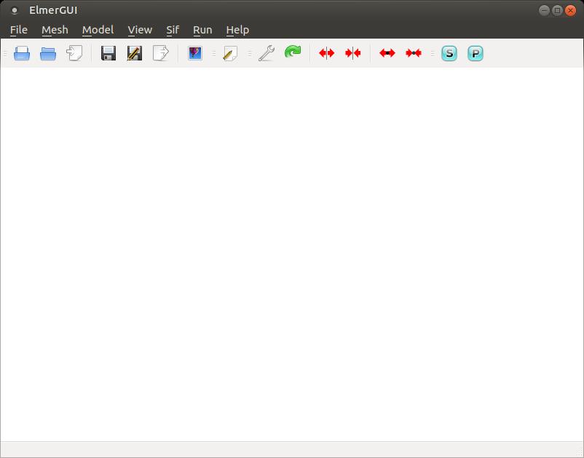Click the Save floppy disk icon

pyautogui.click(x=108, y=53)
